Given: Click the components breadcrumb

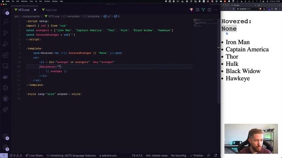Looking at the screenshot, I should (x=31, y=16).
